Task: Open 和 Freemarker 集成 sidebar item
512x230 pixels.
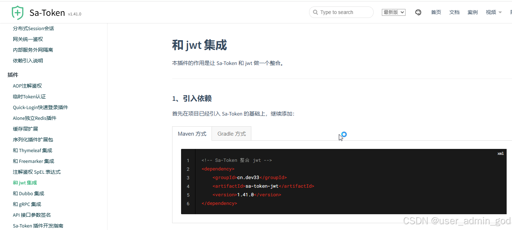Action: [34, 161]
